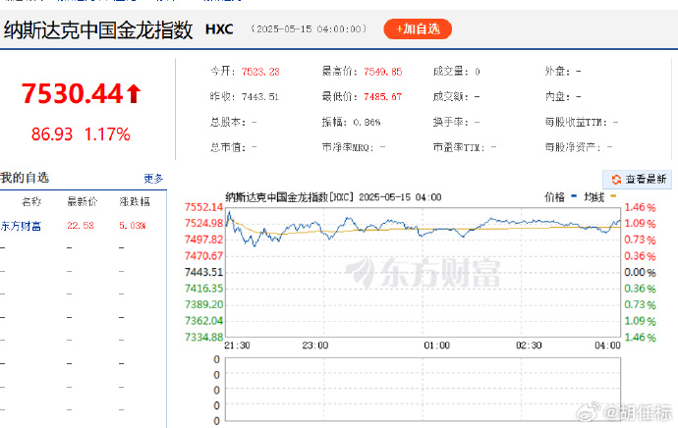
Task: Click the red up arrow beside 7530.44
Action: (x=134, y=94)
